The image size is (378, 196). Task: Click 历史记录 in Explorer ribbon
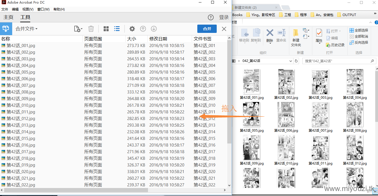tap(335, 45)
